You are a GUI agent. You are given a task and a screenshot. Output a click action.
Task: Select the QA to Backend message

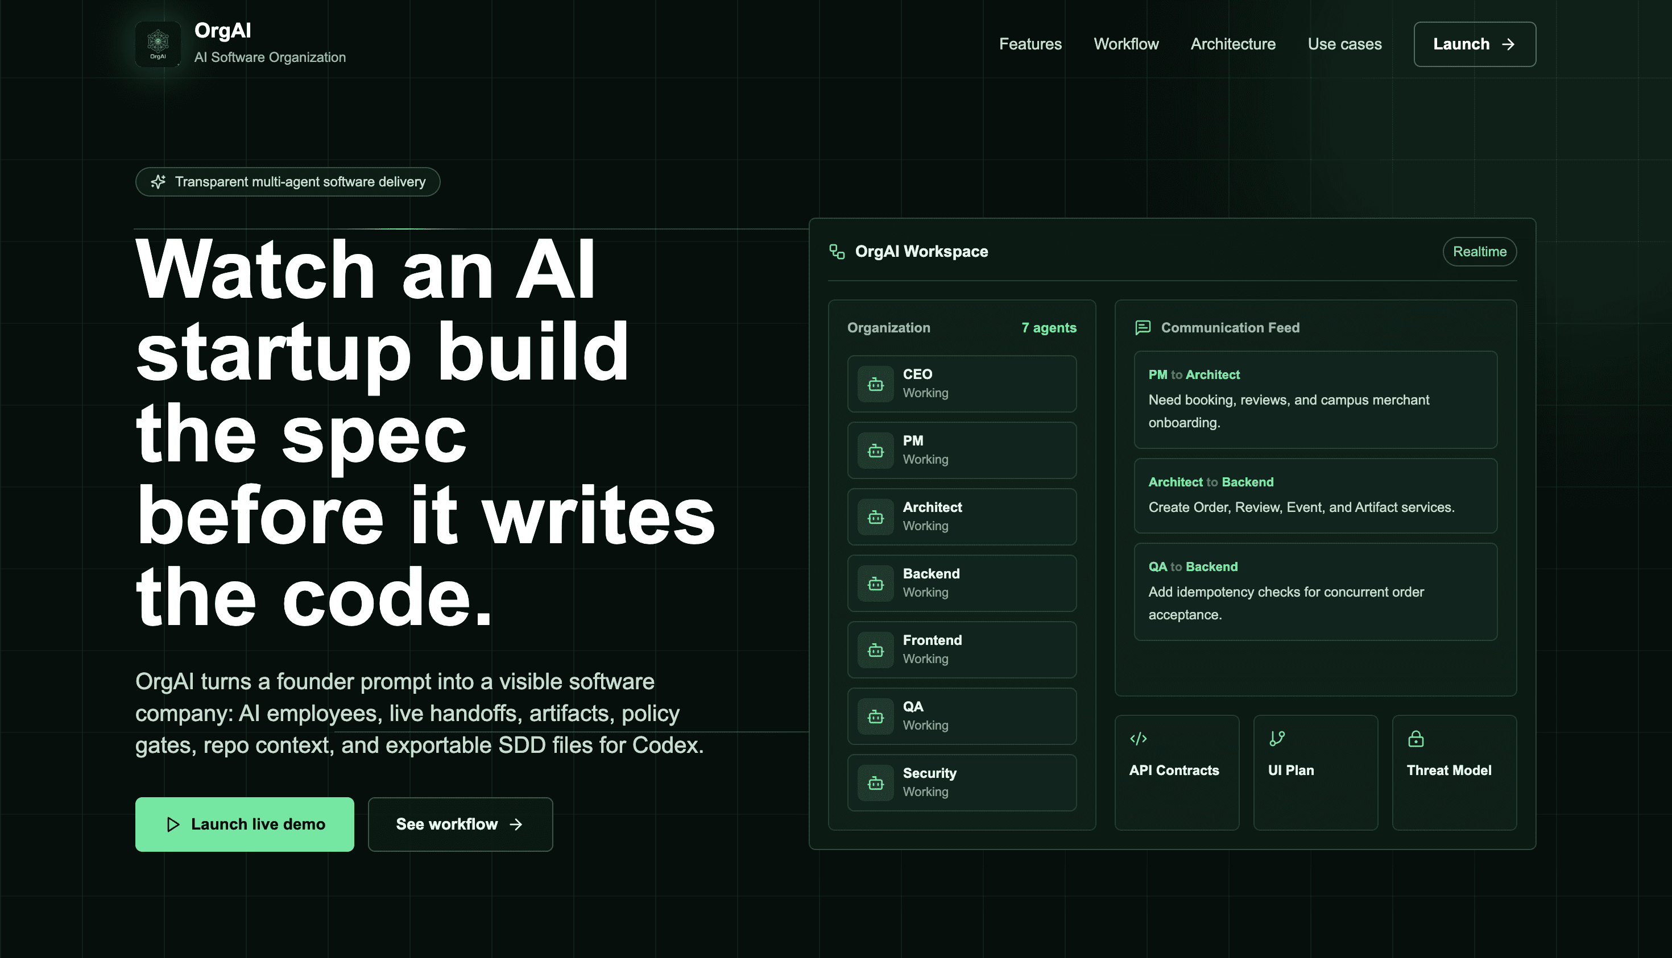coord(1316,592)
